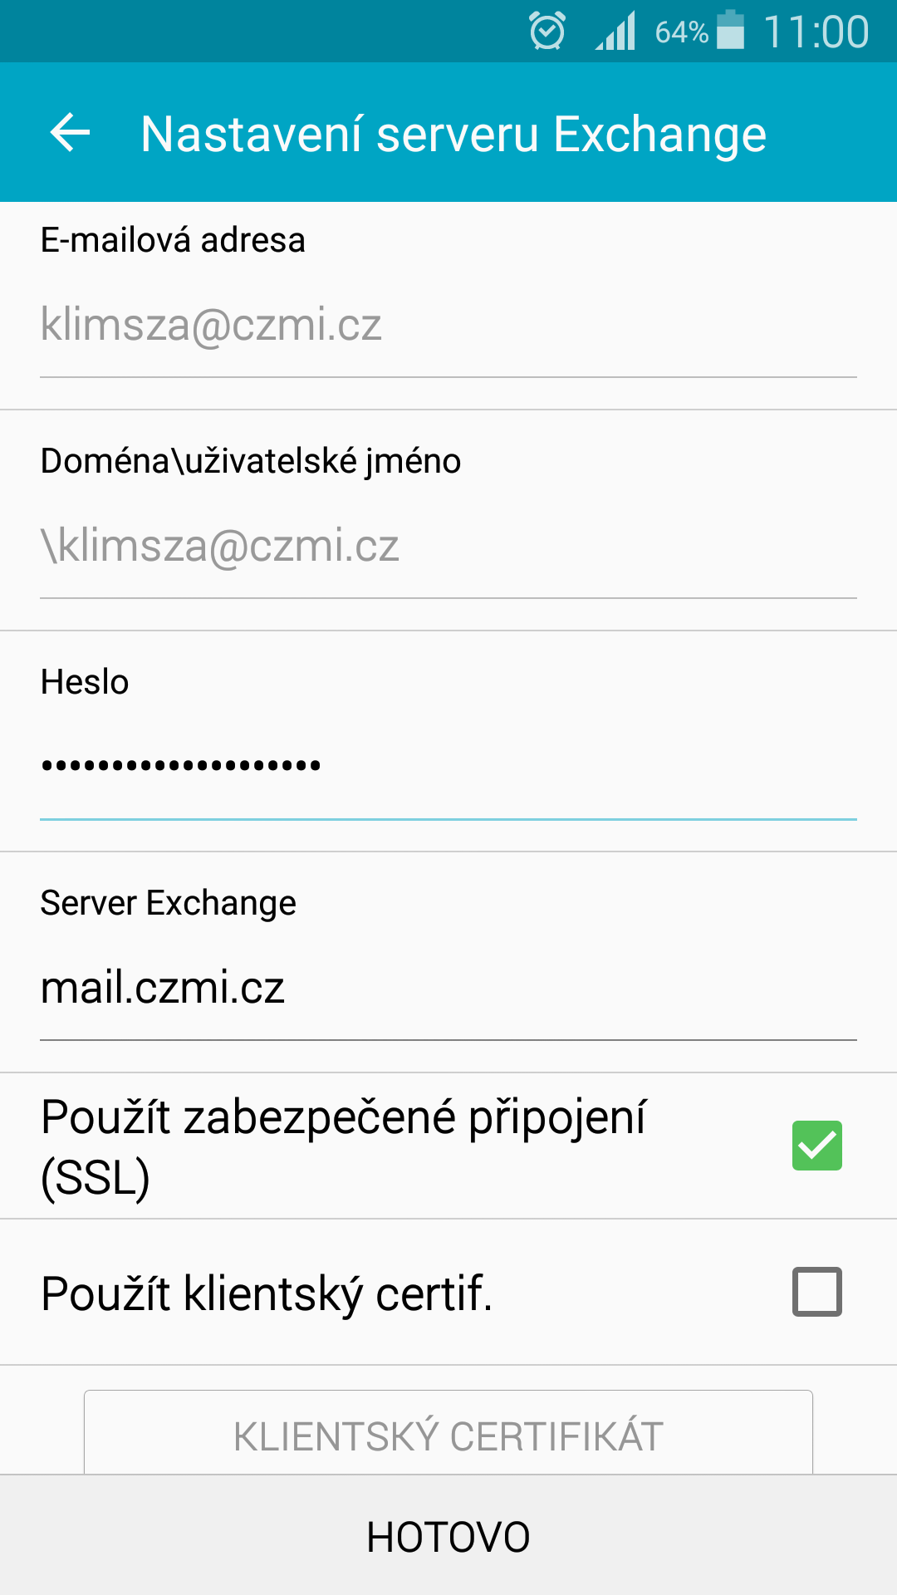The height and width of the screenshot is (1595, 897).
Task: Tap the 11:00 clock in status bar
Action: click(x=816, y=32)
